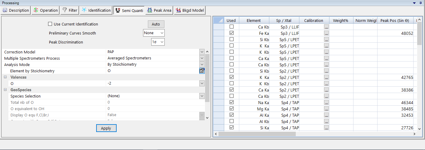Select the Peak Area tab

pyautogui.click(x=159, y=10)
